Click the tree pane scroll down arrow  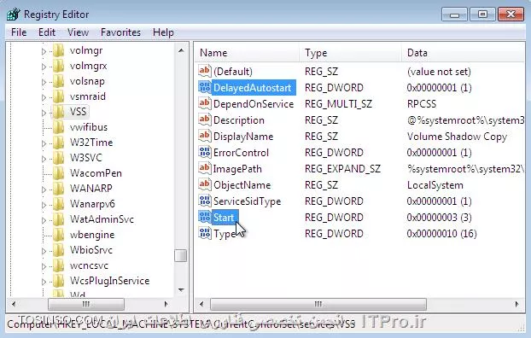tap(181, 290)
